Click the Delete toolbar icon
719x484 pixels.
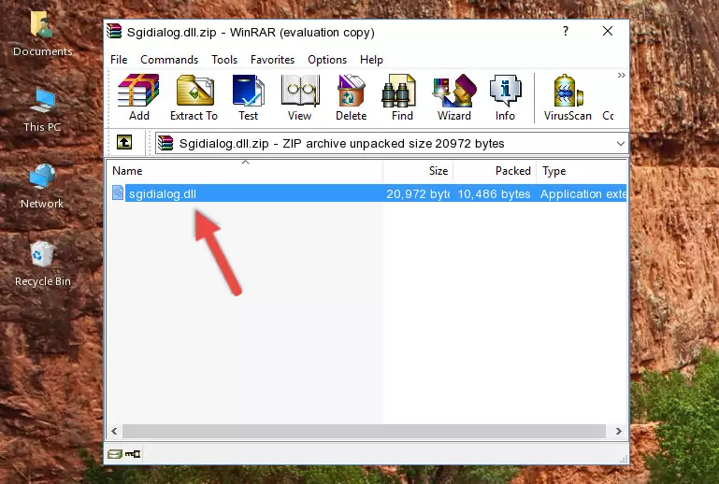point(352,97)
